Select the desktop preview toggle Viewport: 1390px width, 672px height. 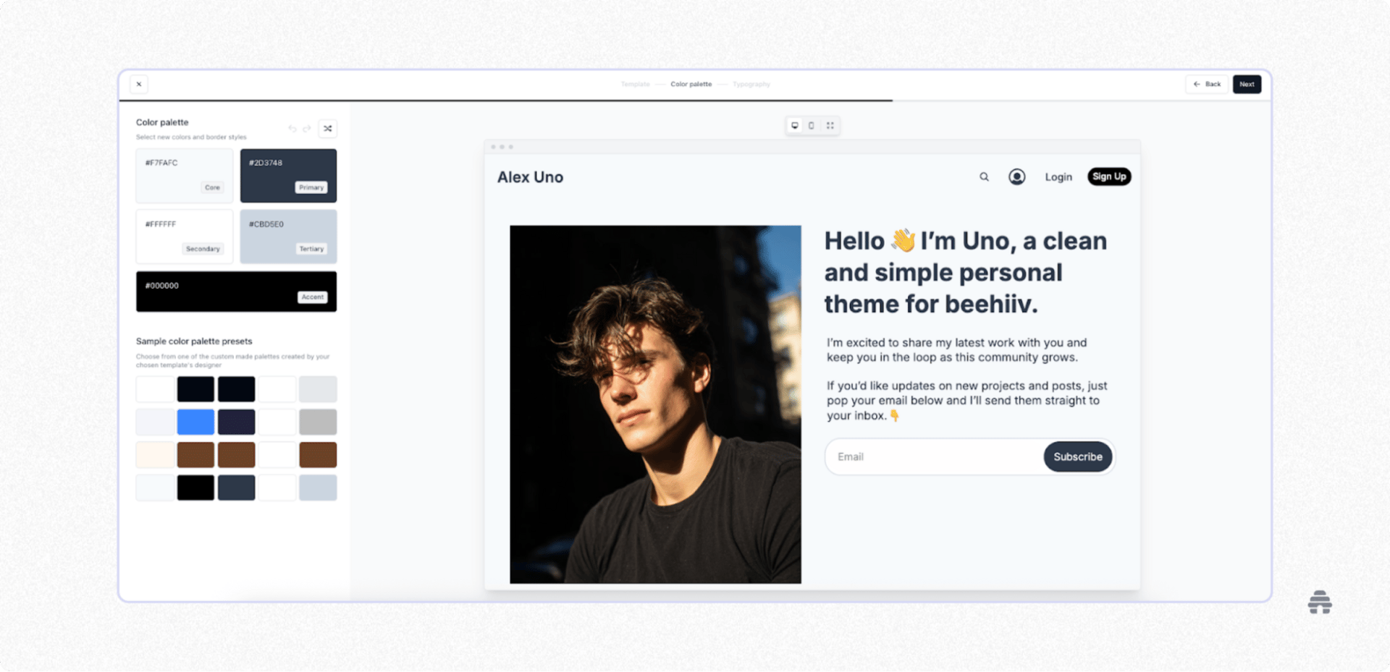[794, 125]
